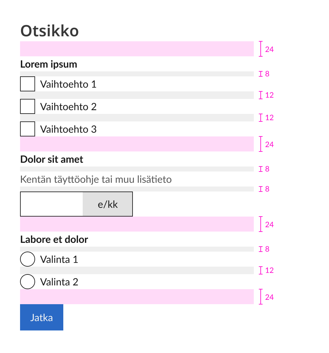Click the blue Jatka button
The height and width of the screenshot is (353, 329).
[x=42, y=317]
